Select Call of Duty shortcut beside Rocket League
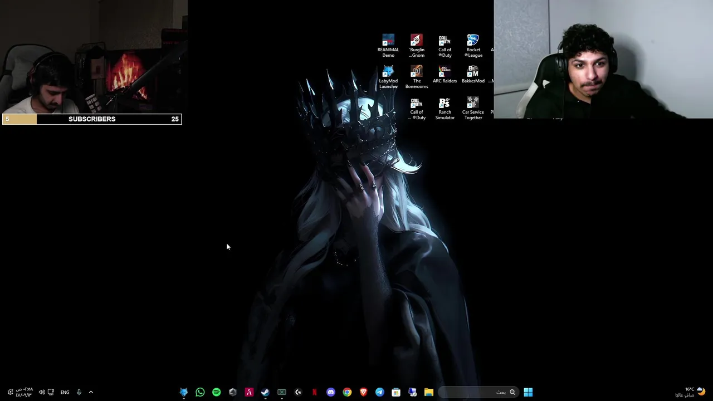The height and width of the screenshot is (401, 713). tap(445, 46)
